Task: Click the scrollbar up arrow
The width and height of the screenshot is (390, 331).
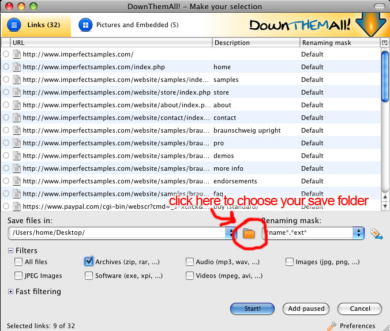Action: (385, 197)
